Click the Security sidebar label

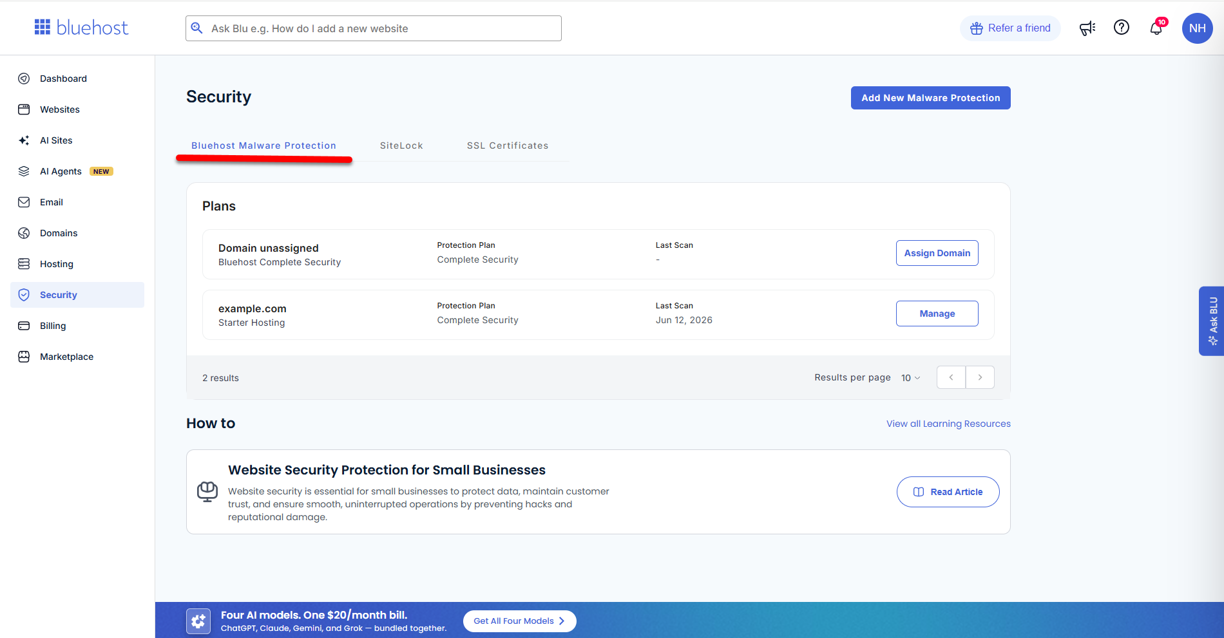coord(59,295)
